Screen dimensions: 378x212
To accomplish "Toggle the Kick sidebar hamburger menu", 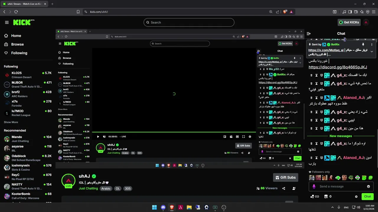I will [7, 22].
